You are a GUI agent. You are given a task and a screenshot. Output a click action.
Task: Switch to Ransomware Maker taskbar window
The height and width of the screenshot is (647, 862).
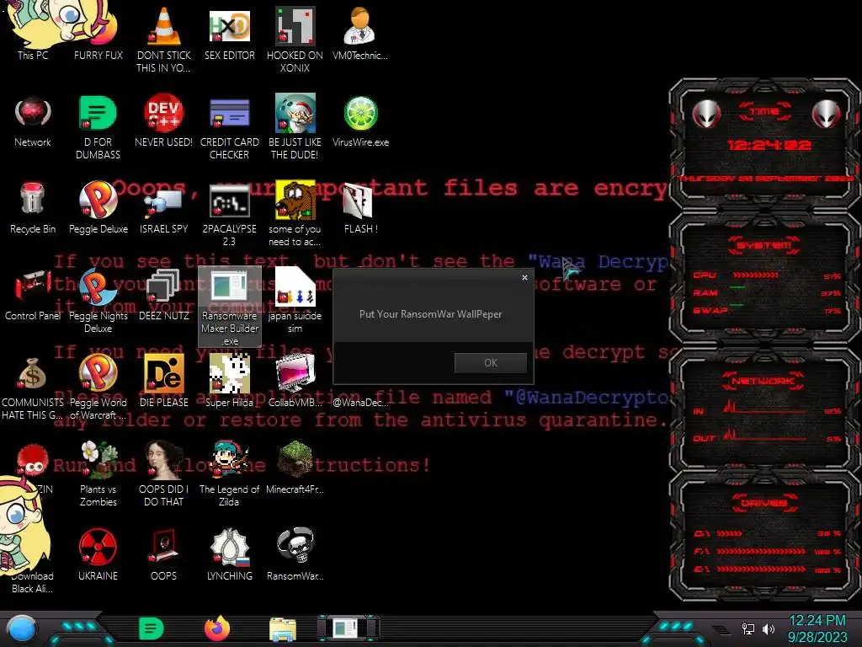click(348, 628)
